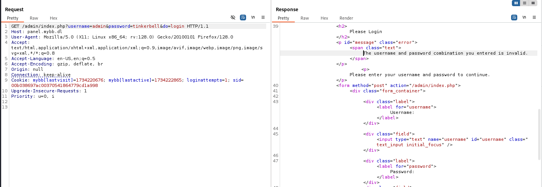Switch to Raw tab in Request panel
Image resolution: width=542 pixels, height=187 pixels.
click(34, 18)
